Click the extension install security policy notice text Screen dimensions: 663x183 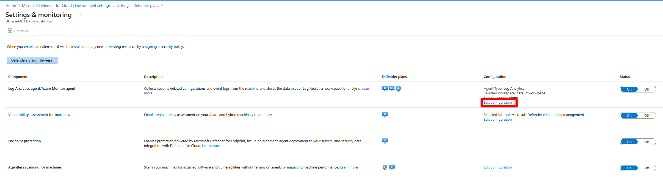[x=95, y=47]
